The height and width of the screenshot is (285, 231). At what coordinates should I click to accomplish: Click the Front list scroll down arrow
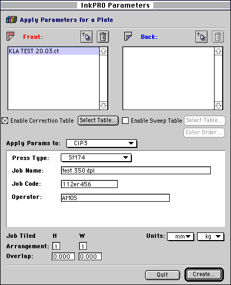(x=103, y=106)
